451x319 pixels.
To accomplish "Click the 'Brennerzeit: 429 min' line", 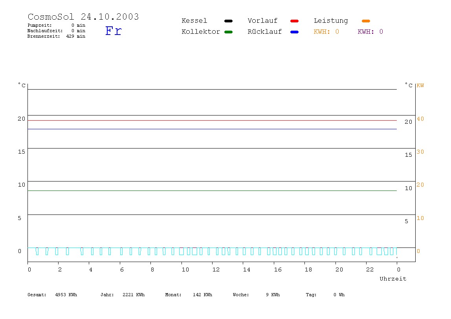I will point(57,36).
